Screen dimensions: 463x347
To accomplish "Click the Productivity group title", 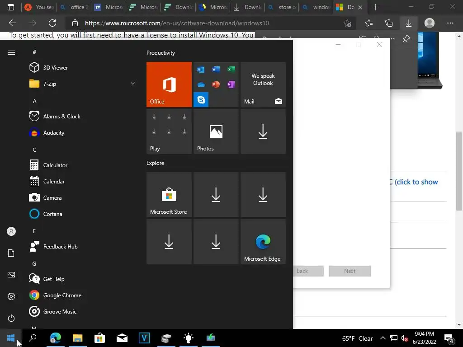I will [x=161, y=53].
